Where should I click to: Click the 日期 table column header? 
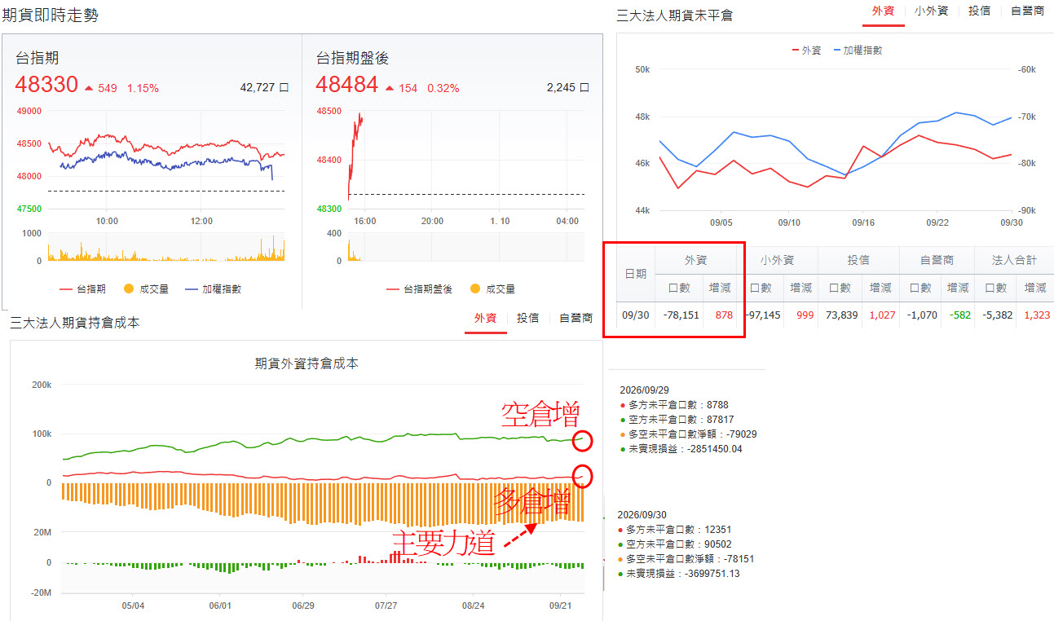(x=636, y=274)
